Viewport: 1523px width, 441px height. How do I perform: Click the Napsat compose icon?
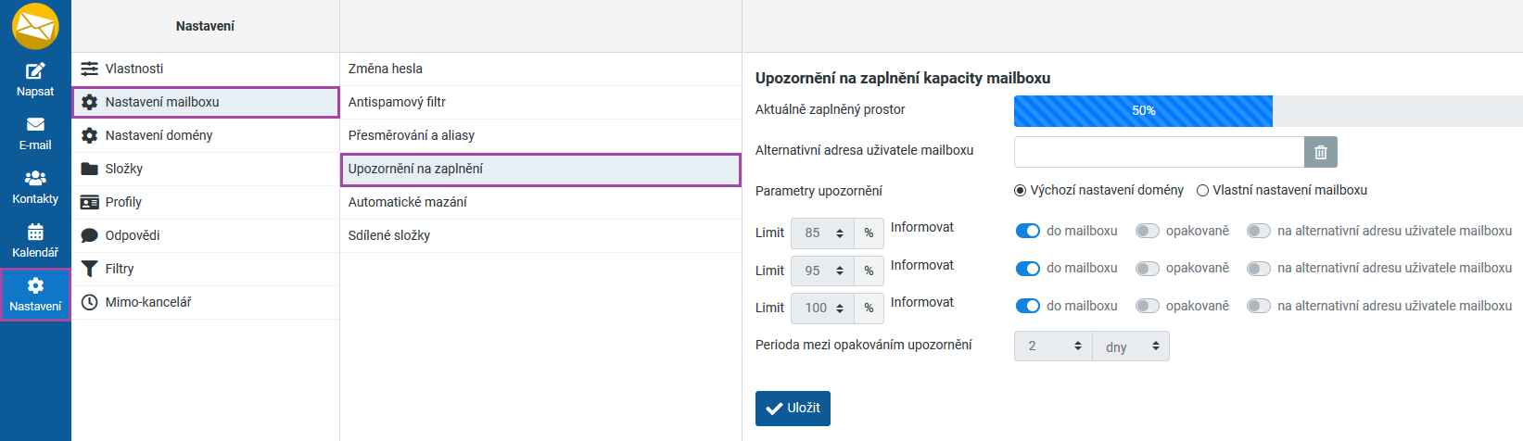[x=35, y=71]
